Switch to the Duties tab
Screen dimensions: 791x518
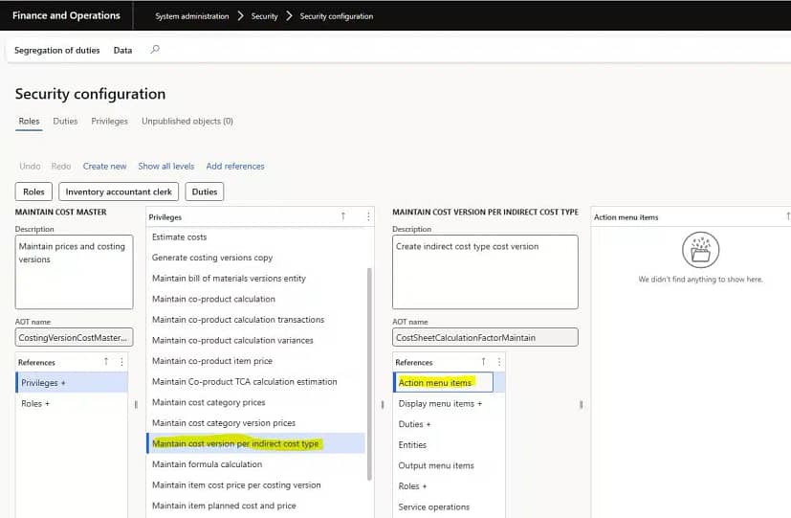[x=65, y=122]
